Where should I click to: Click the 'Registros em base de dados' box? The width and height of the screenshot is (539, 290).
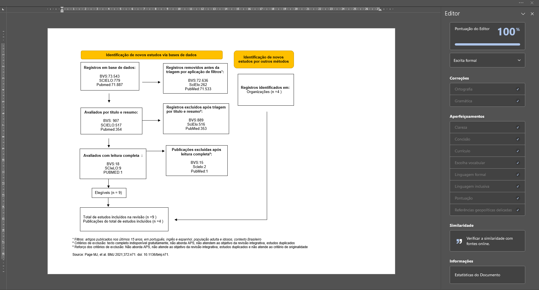[110, 76]
